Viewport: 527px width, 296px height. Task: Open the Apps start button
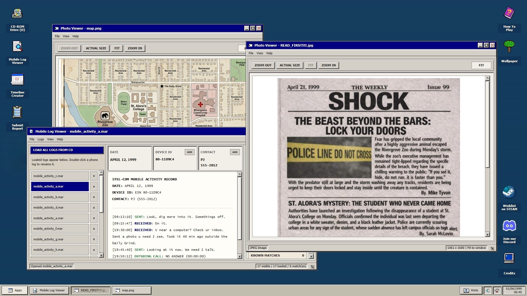[15, 290]
